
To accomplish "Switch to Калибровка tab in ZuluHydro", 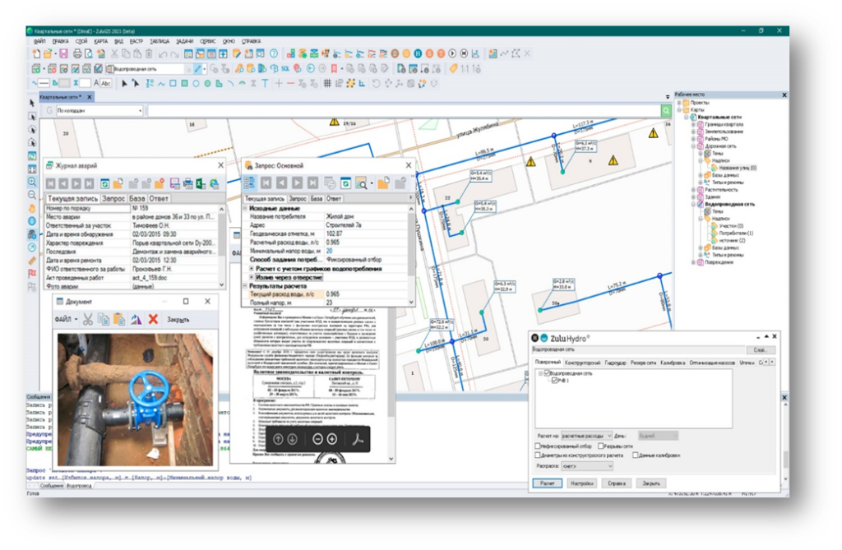I will [673, 363].
